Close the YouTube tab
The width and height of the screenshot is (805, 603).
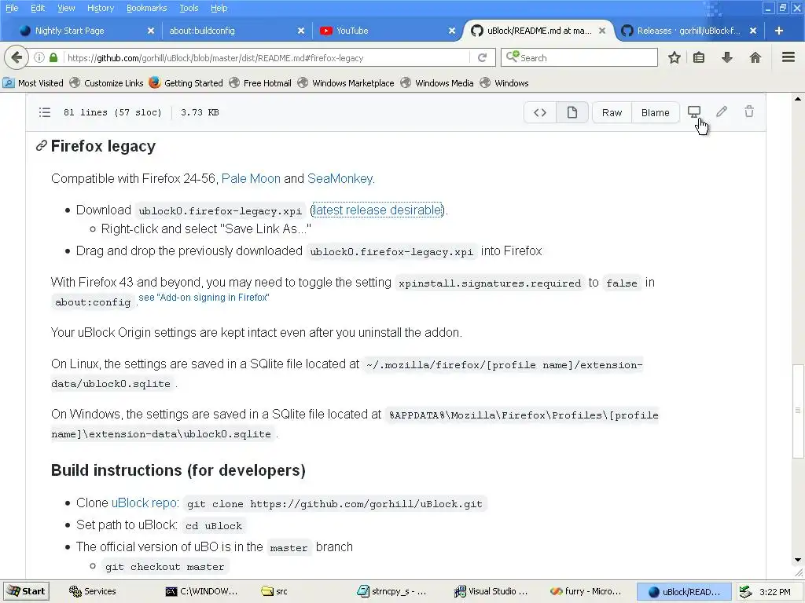tap(452, 31)
